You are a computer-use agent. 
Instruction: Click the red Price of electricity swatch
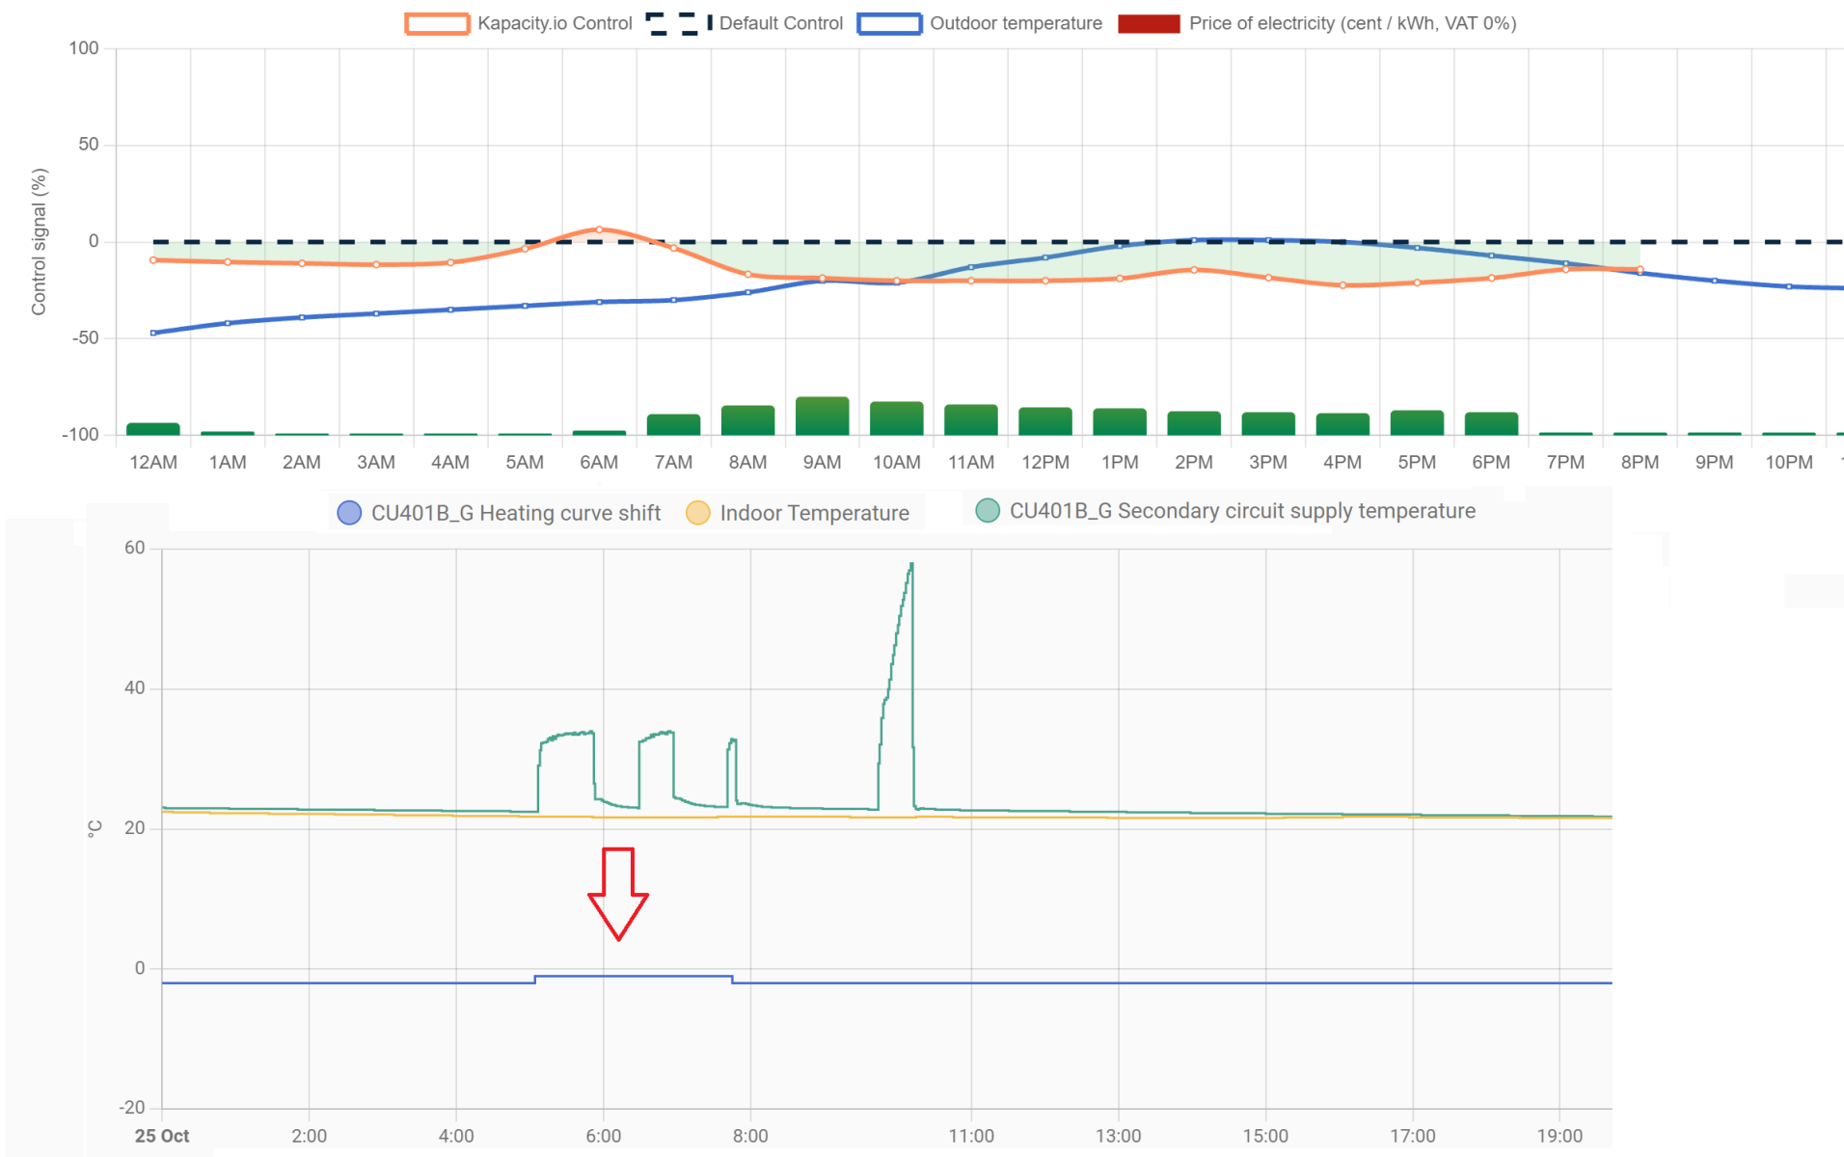(x=1149, y=24)
